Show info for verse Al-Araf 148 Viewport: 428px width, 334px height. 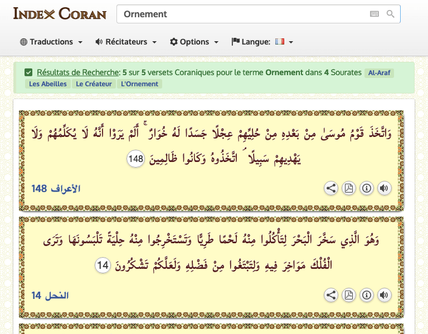[367, 188]
